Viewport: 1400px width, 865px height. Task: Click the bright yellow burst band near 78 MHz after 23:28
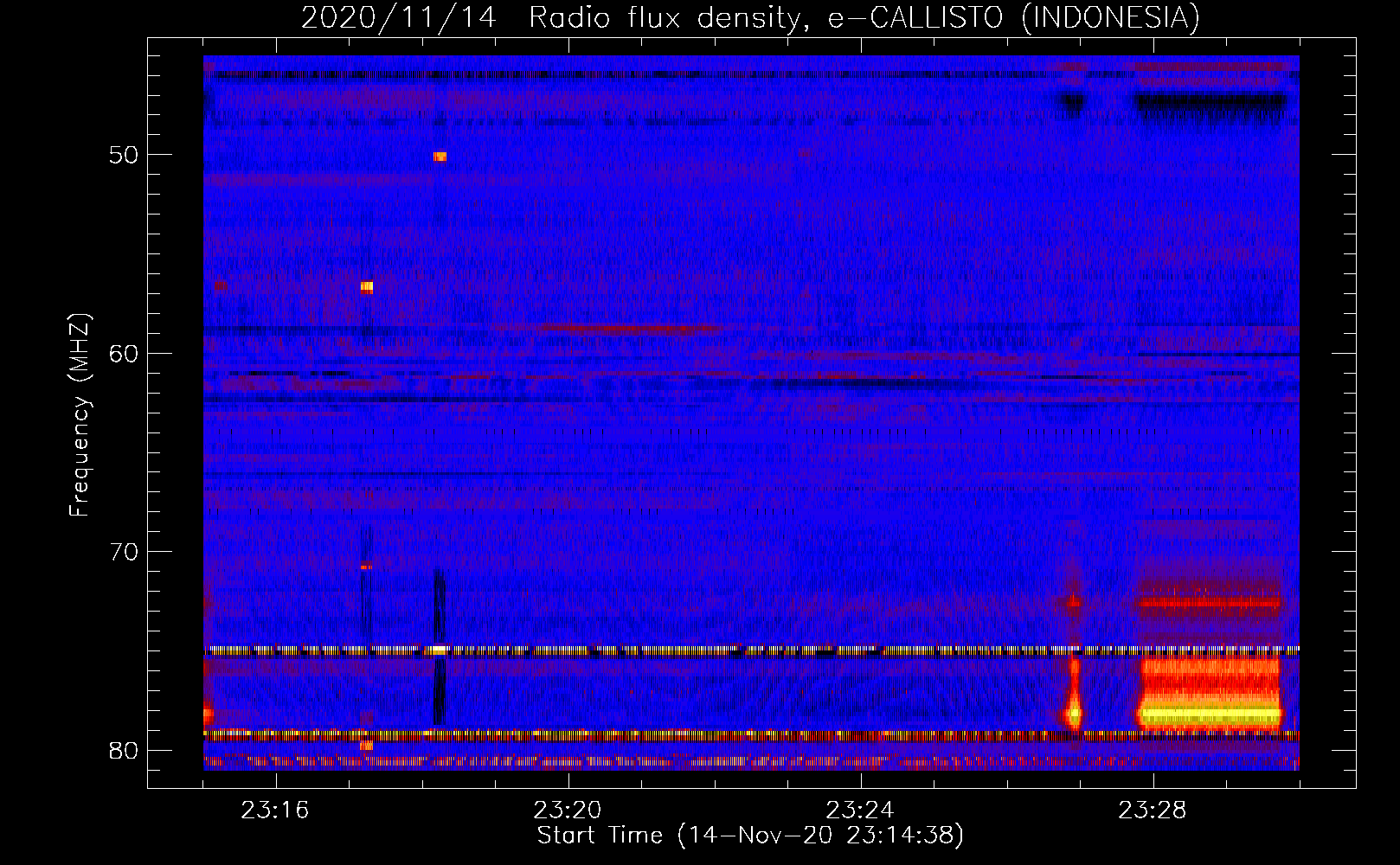click(x=1210, y=714)
